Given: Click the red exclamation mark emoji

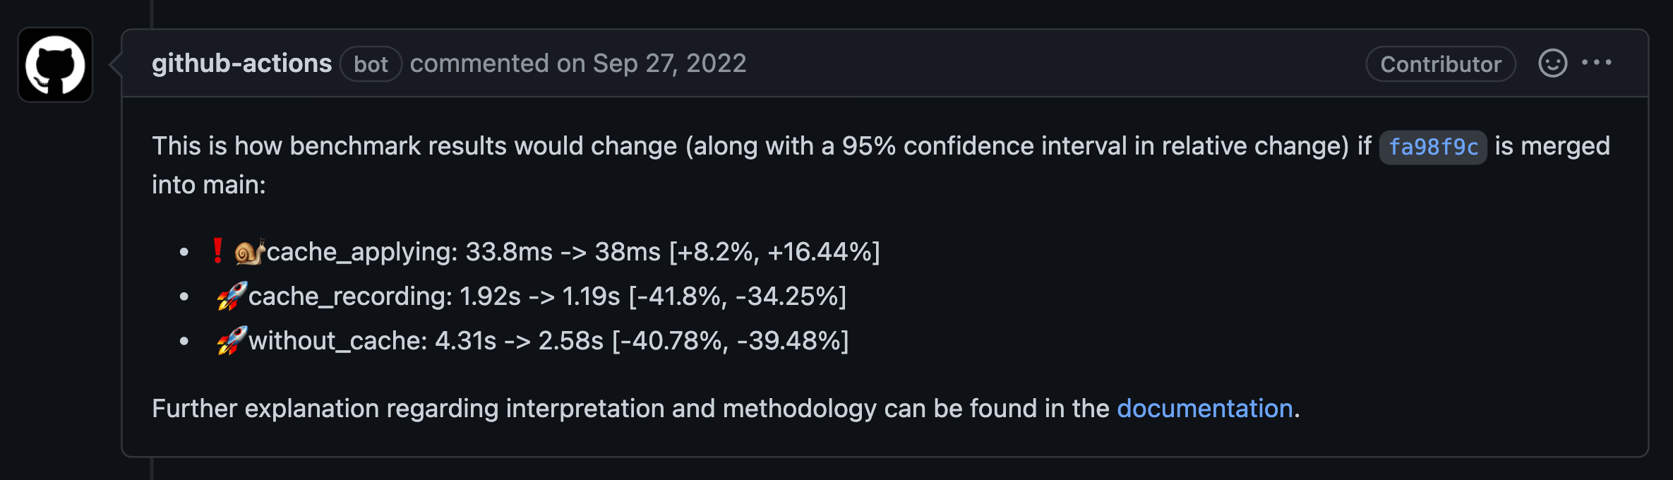Looking at the screenshot, I should click(x=217, y=251).
